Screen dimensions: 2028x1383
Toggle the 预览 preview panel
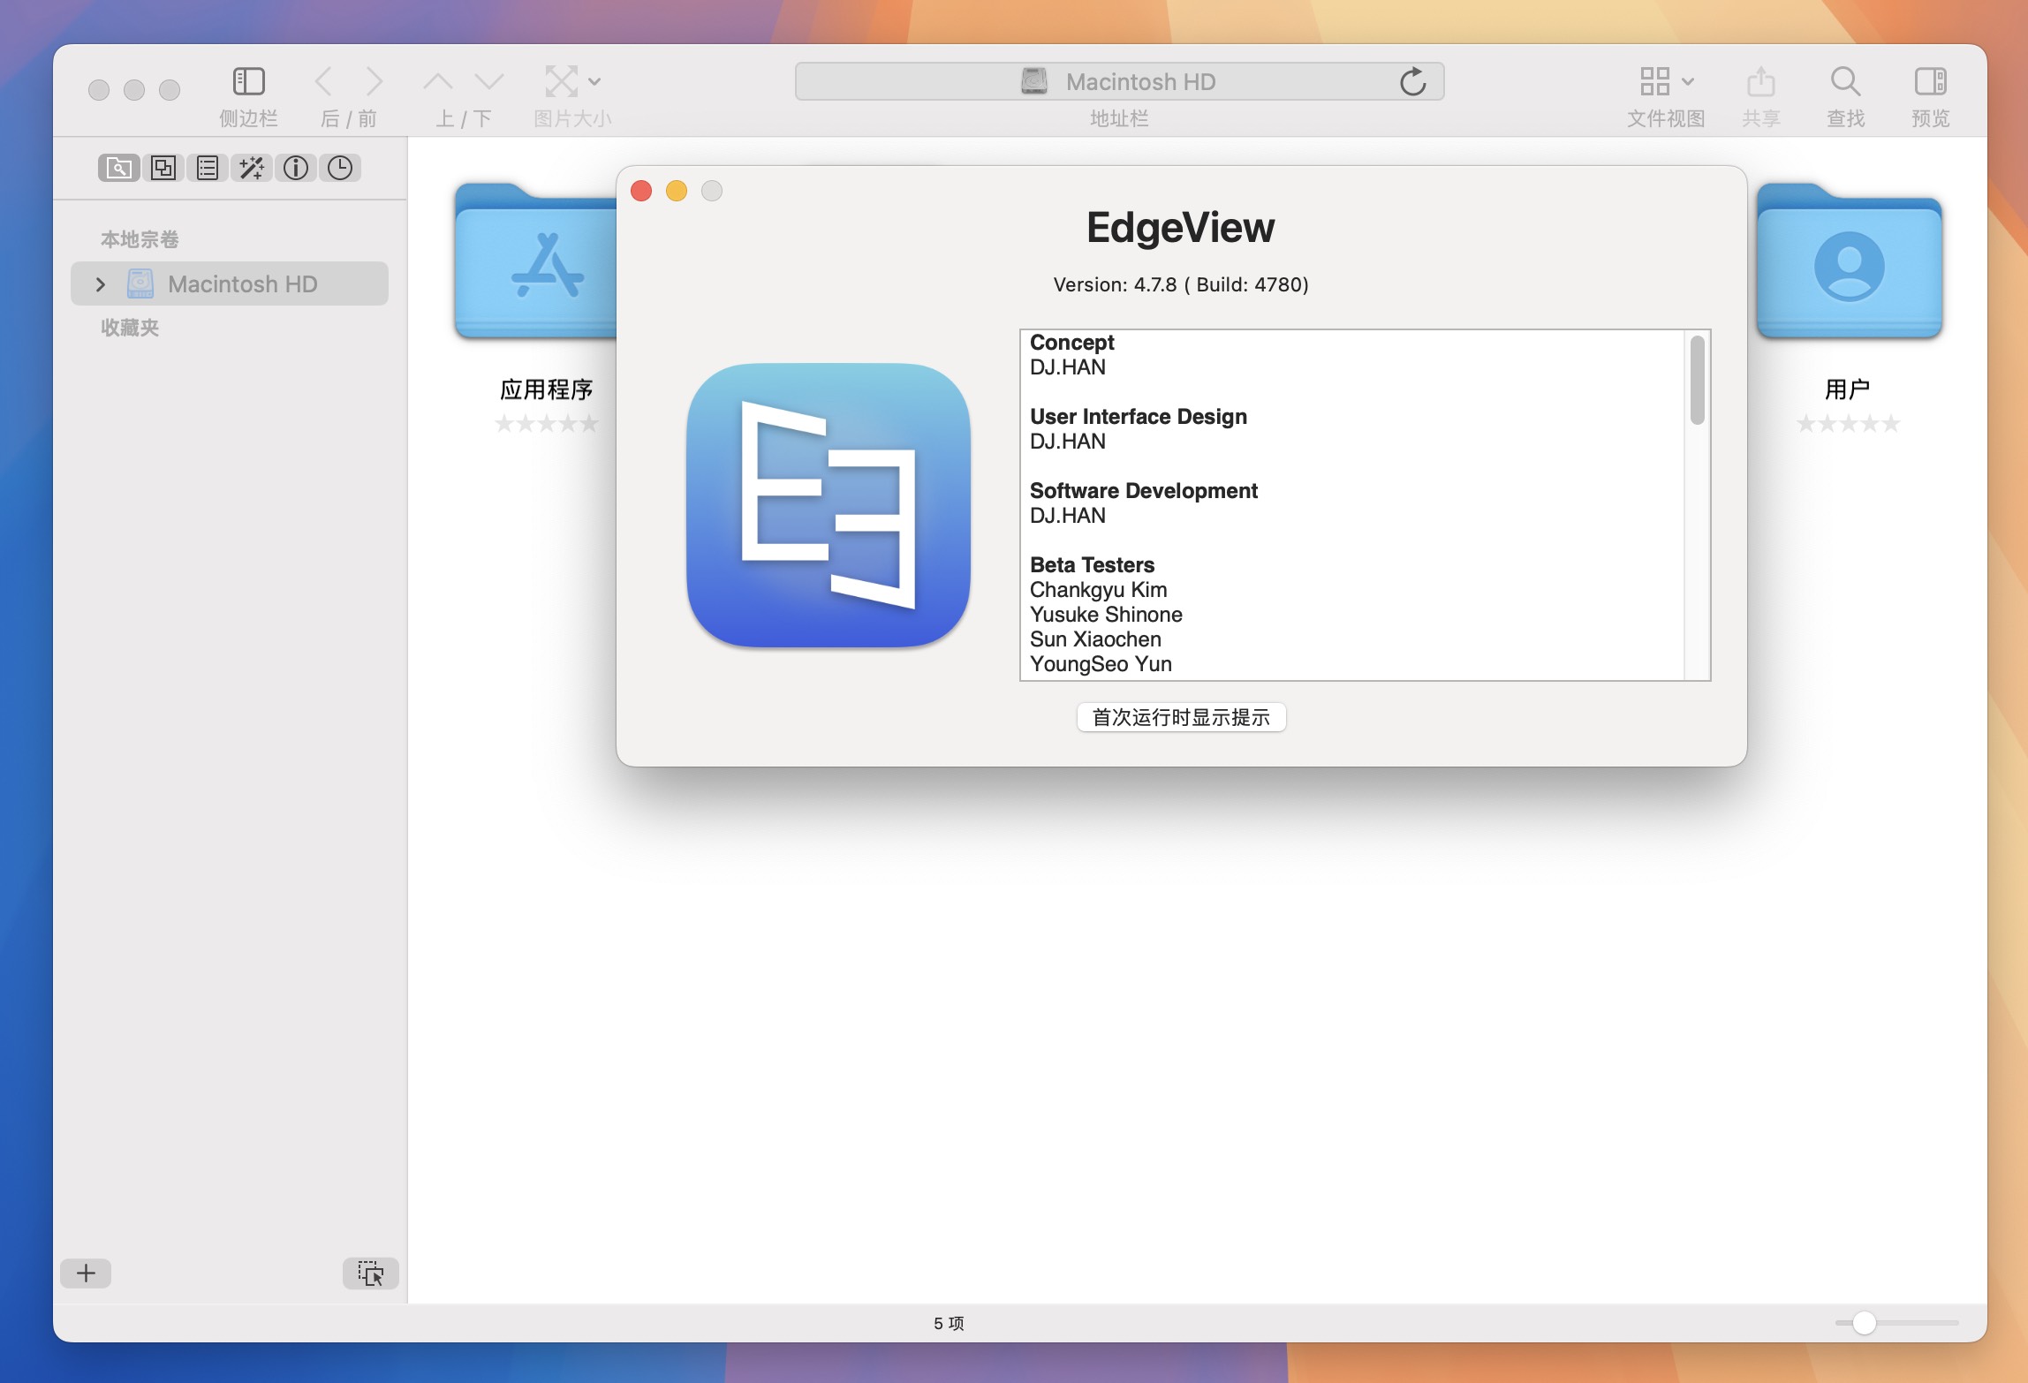tap(1930, 81)
